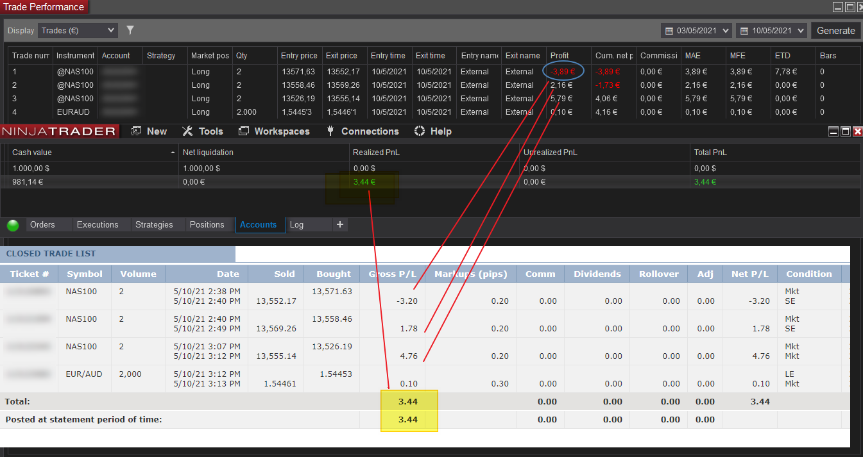Screen dimensions: 863x457
Task: Click the Generate button
Action: coord(835,30)
